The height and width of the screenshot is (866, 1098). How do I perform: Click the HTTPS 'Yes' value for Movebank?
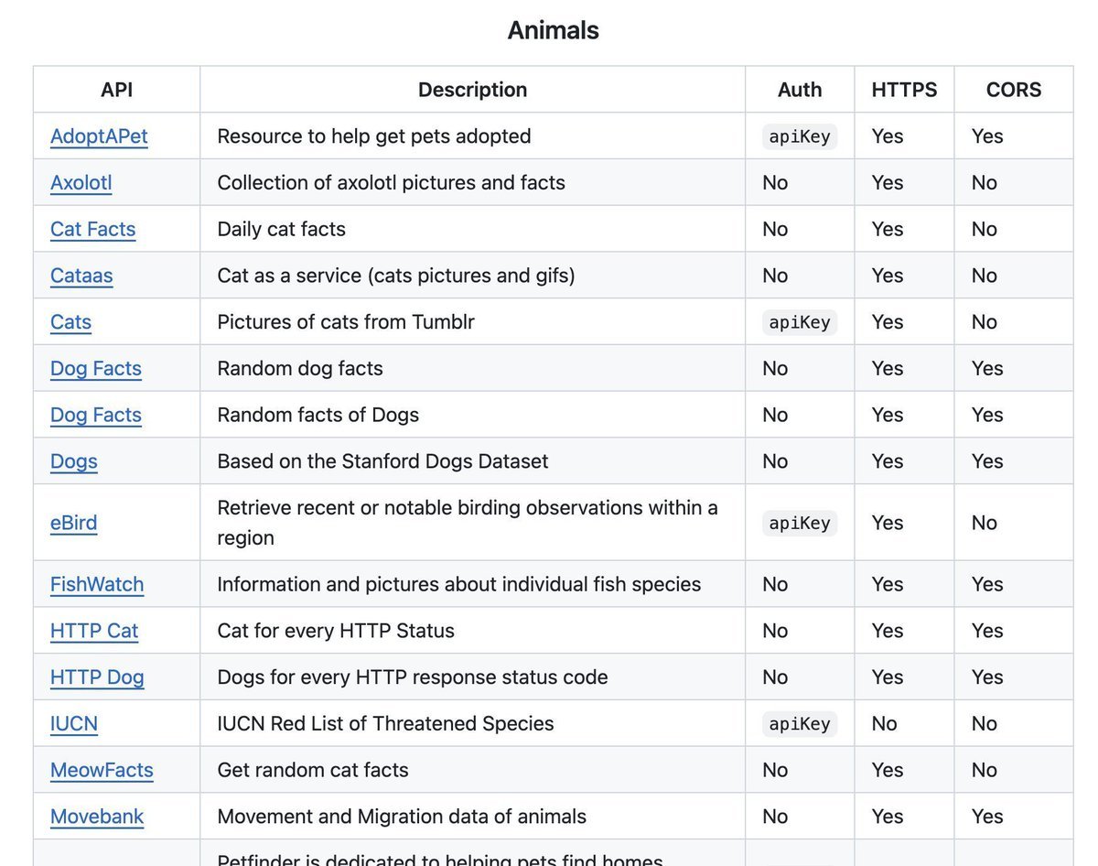(888, 817)
